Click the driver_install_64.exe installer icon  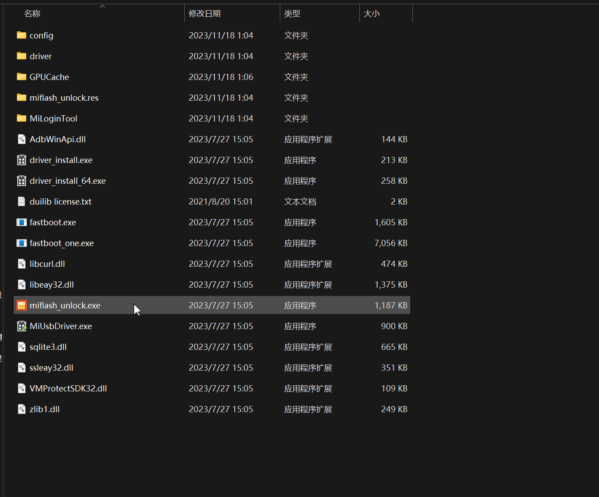click(x=21, y=181)
